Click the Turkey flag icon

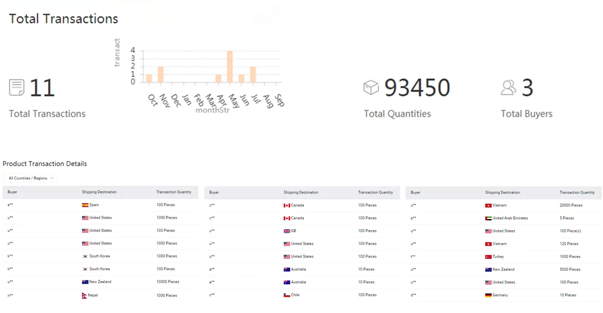coord(488,257)
